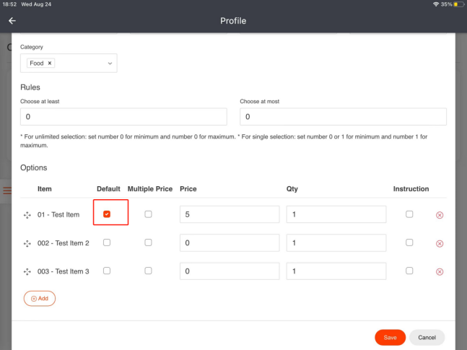Delete 003 - Test Item 3 row
This screenshot has height=350, width=467.
click(440, 271)
